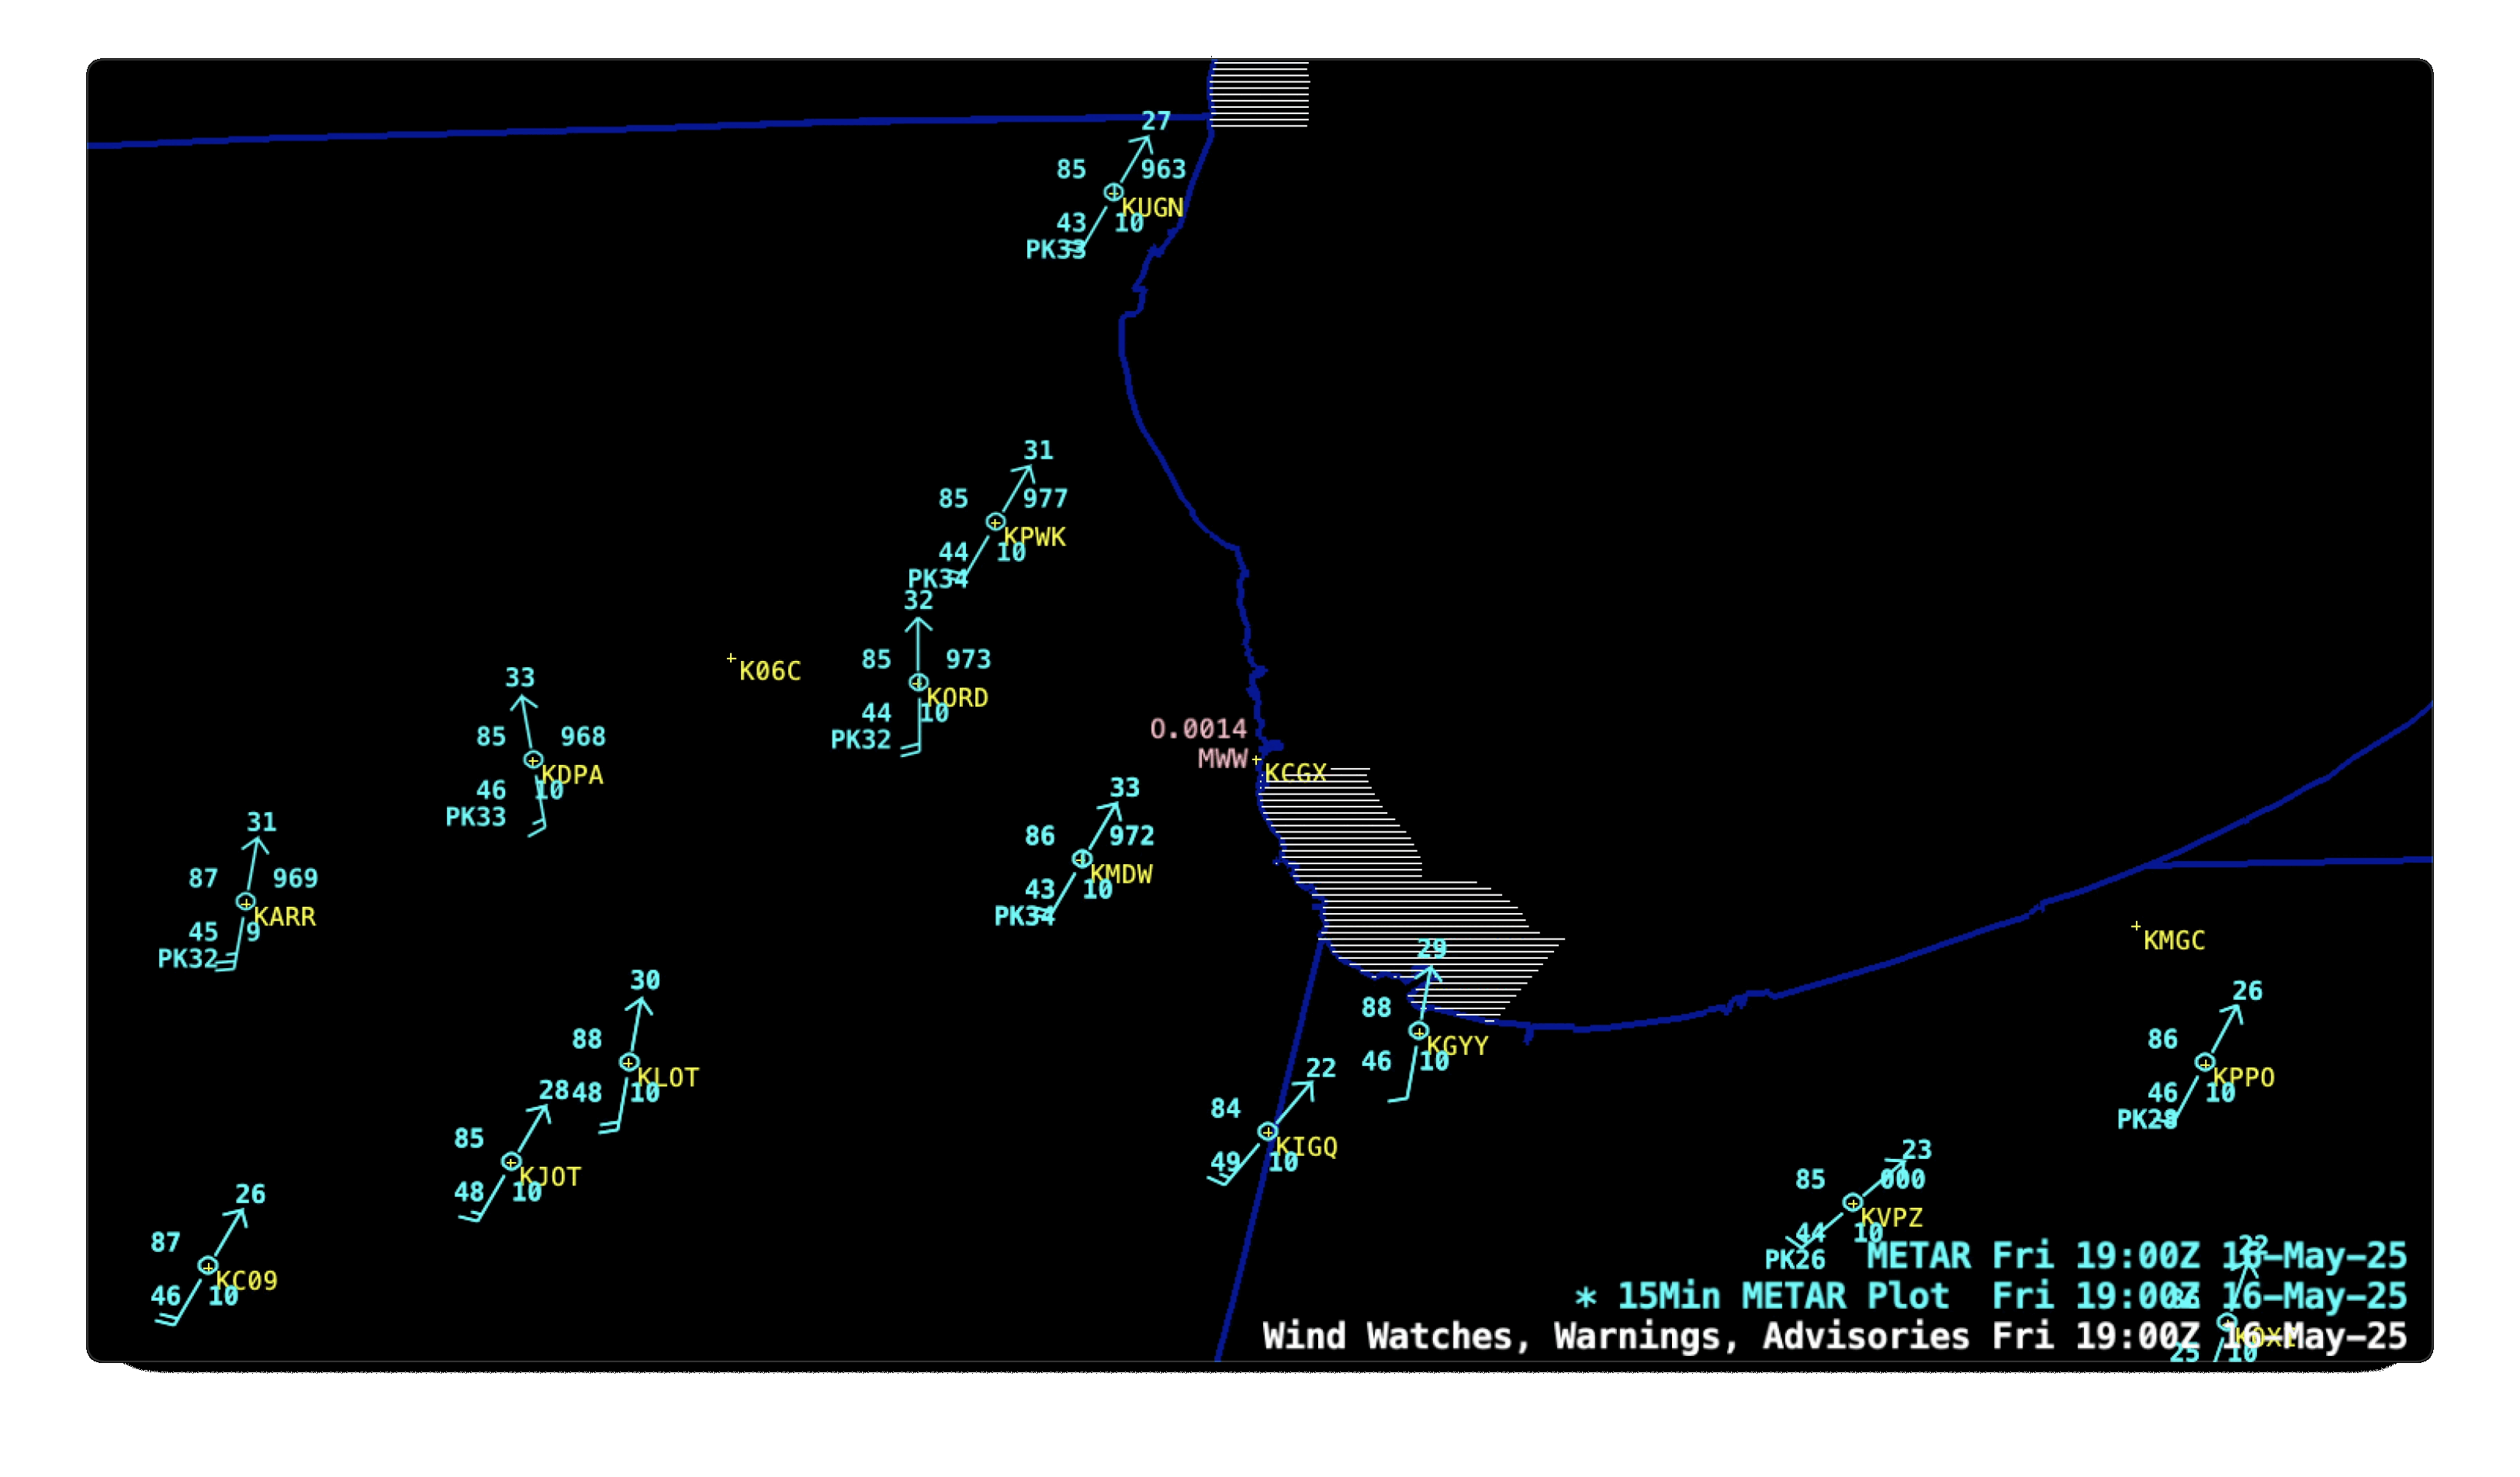Toggle Wind Watches, Warnings, Advisories legend entry
2520x1477 pixels.
(x=1835, y=1337)
